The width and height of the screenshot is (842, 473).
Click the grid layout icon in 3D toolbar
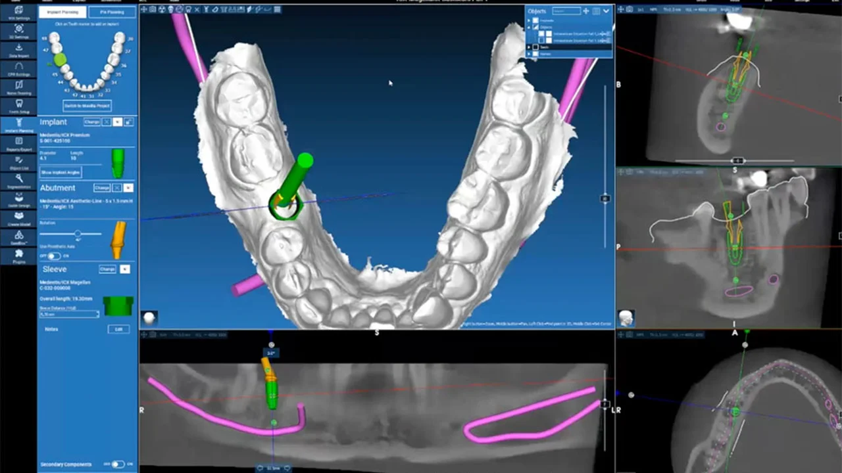(278, 9)
